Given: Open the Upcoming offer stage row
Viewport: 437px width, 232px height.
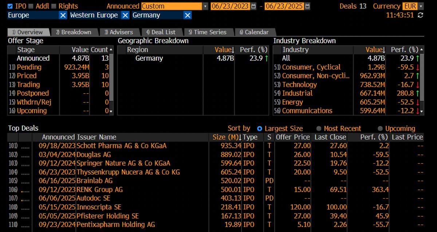Looking at the screenshot, I should (x=58, y=111).
